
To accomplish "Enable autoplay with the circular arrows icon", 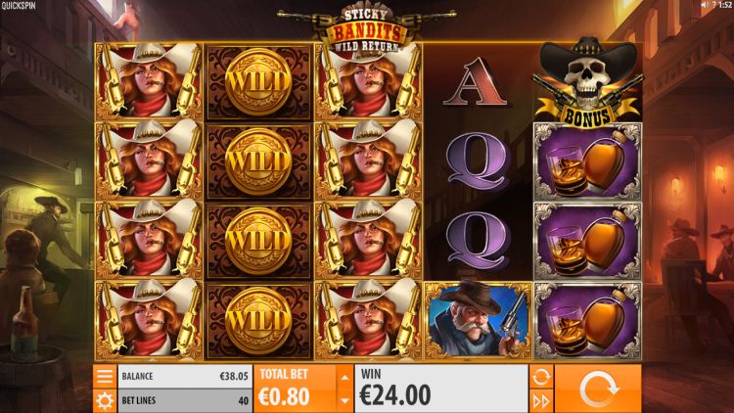I will [541, 377].
